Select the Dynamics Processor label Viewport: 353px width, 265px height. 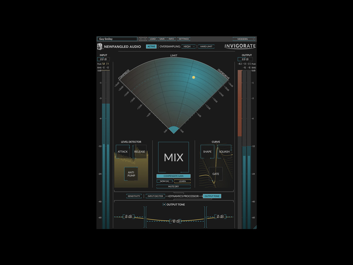click(184, 196)
